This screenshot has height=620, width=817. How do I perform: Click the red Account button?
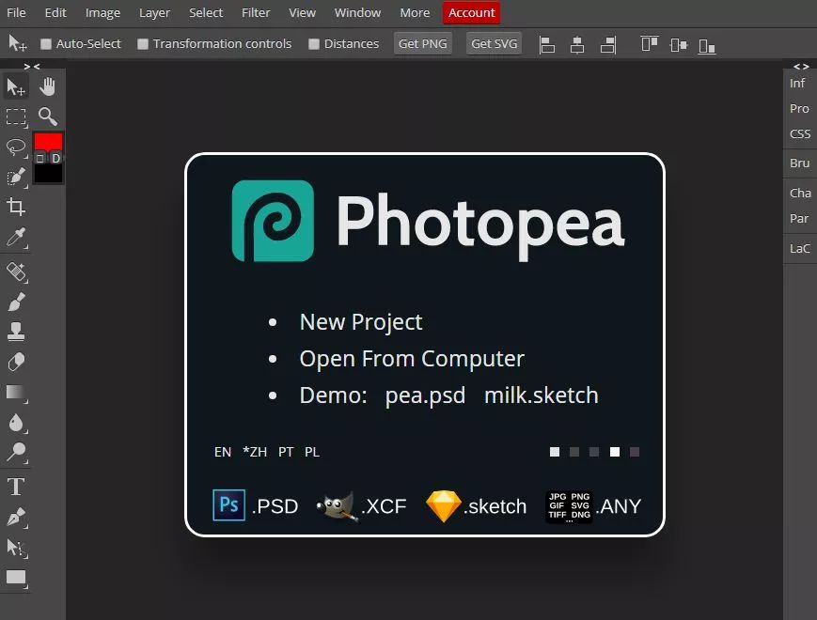point(472,12)
